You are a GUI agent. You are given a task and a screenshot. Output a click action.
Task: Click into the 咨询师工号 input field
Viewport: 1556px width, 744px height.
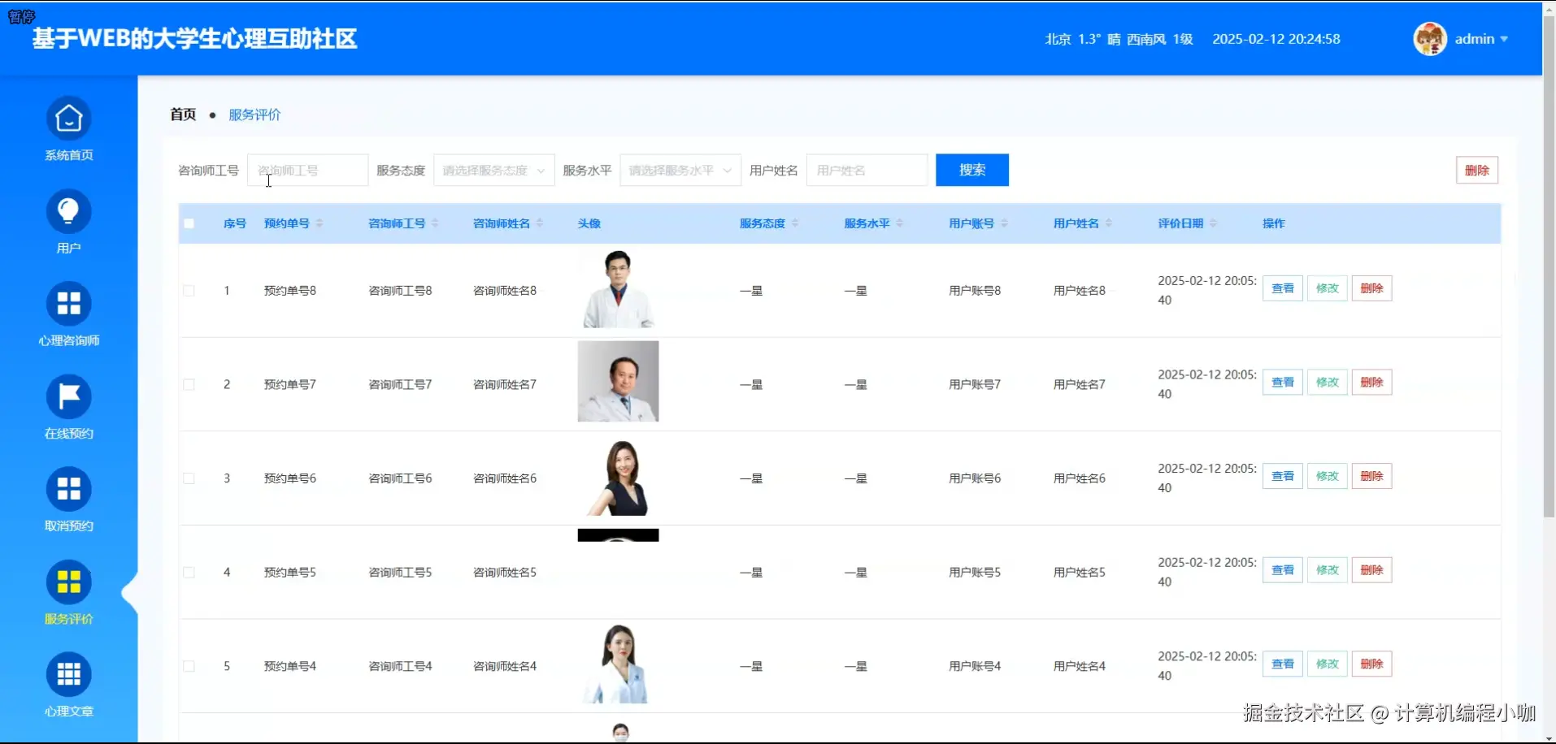(307, 170)
